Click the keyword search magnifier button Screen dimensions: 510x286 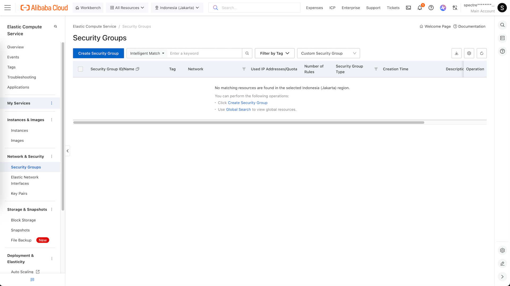coord(247,53)
